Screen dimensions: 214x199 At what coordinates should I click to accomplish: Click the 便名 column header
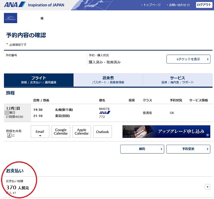[x=102, y=100]
